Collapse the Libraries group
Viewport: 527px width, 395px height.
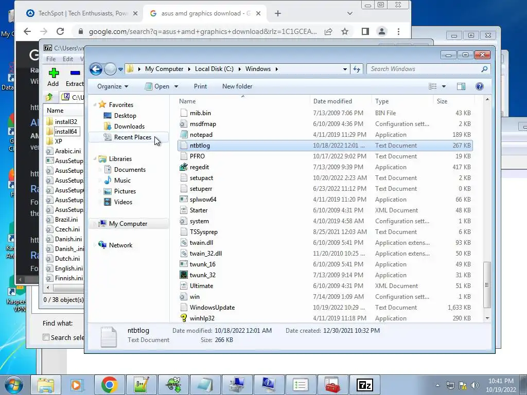pos(95,159)
